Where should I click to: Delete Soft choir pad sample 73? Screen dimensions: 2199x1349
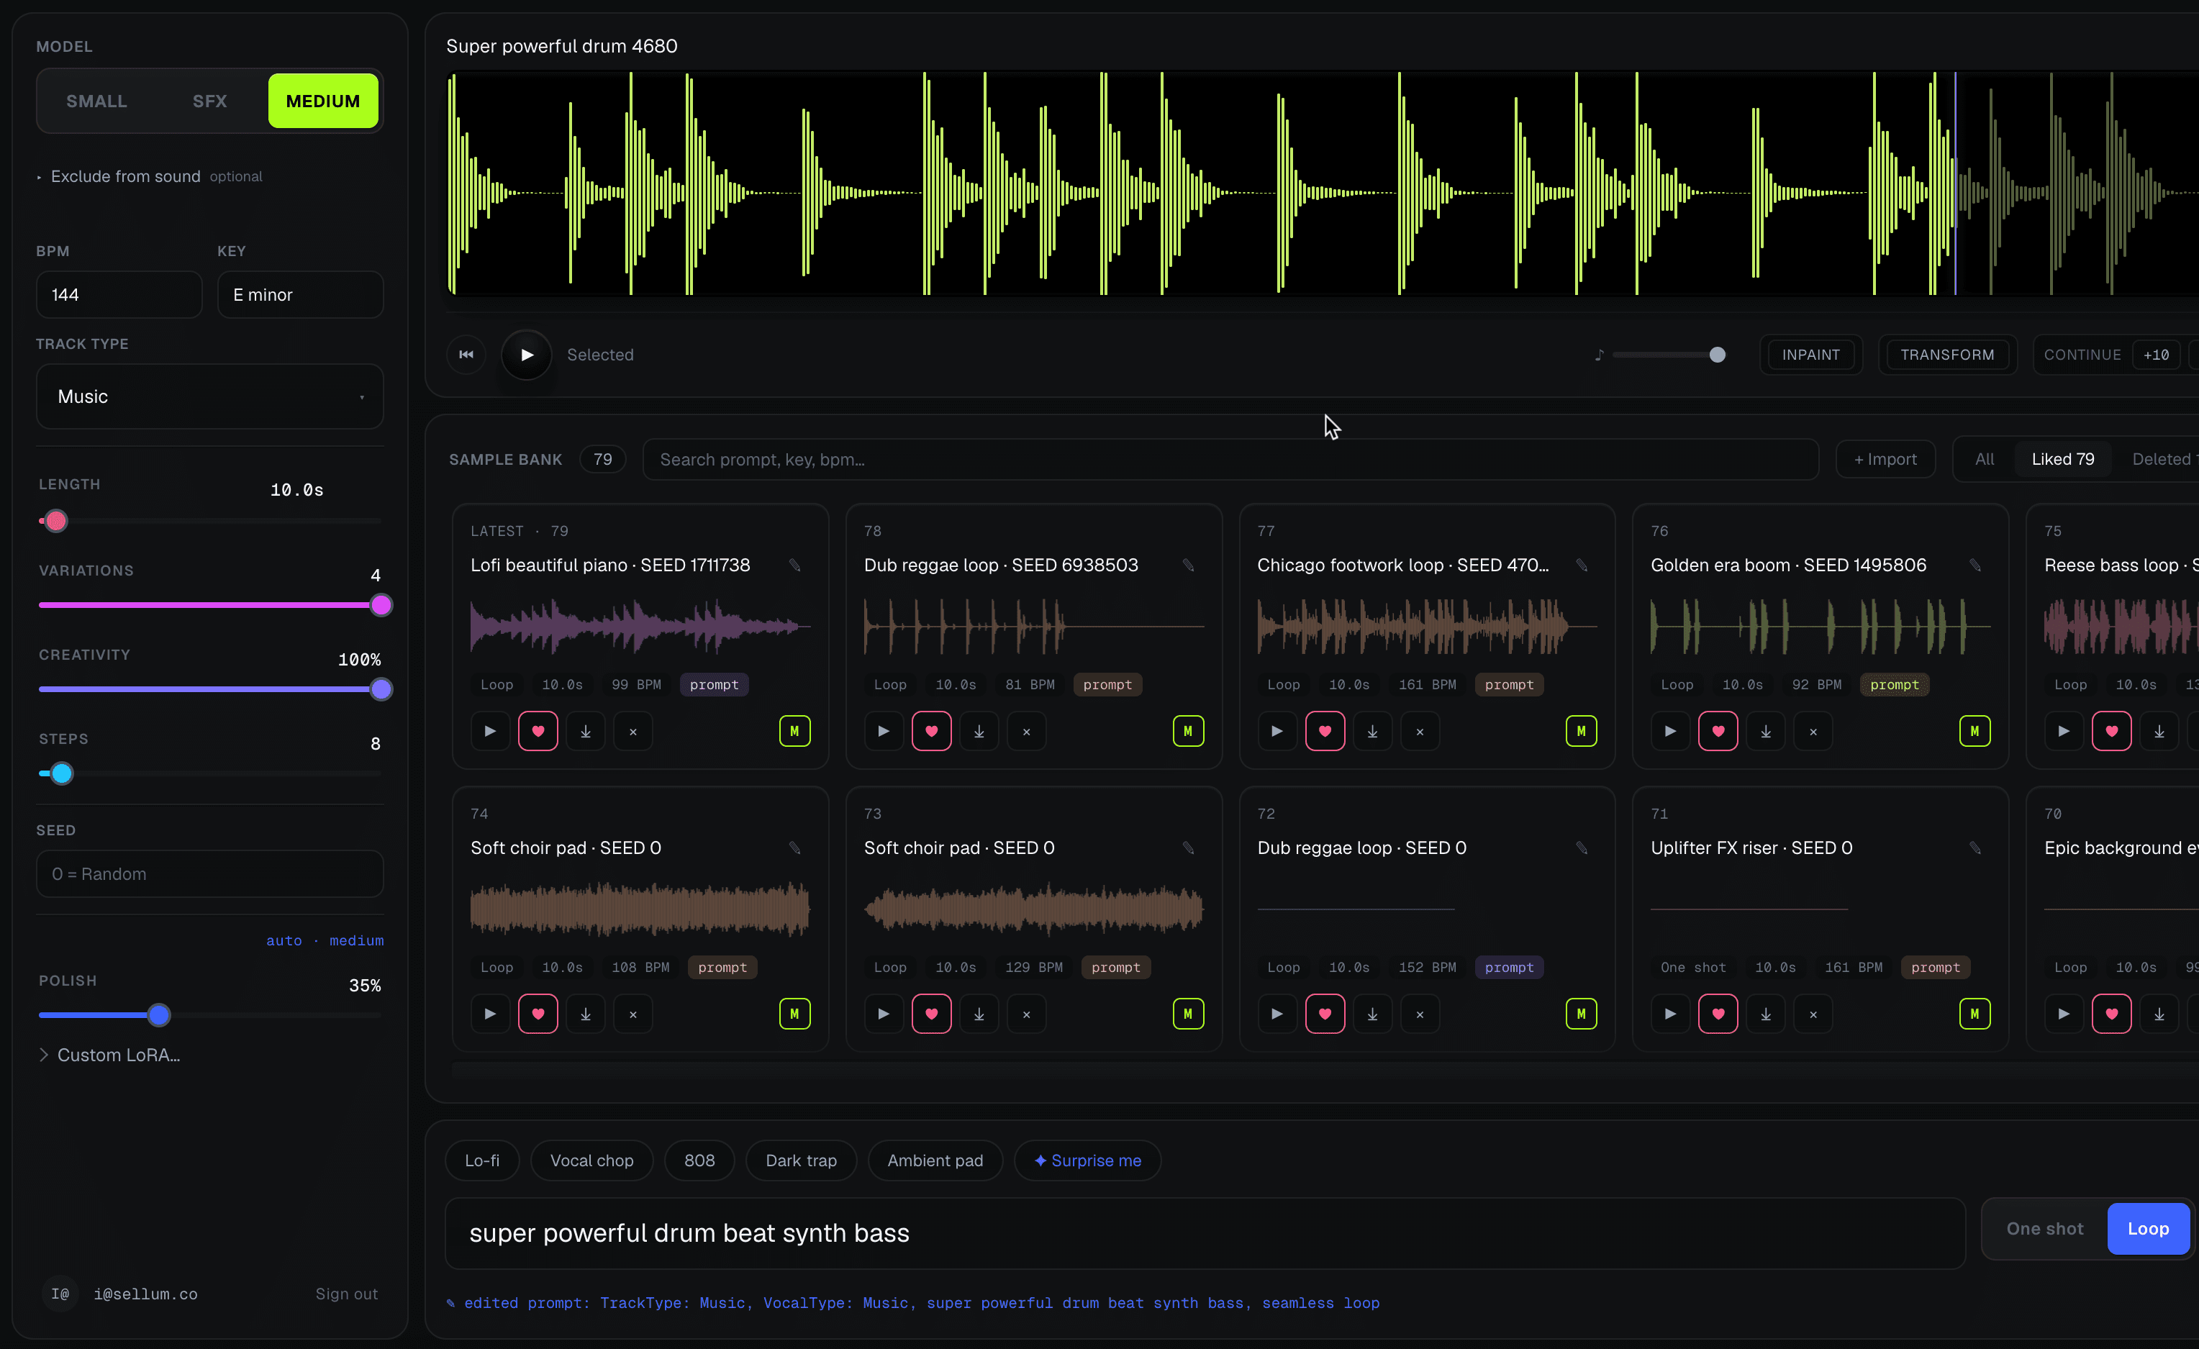tap(1026, 1014)
